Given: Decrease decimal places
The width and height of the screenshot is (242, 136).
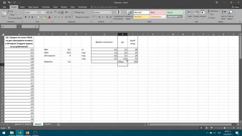Looking at the screenshot, I should (110, 17).
